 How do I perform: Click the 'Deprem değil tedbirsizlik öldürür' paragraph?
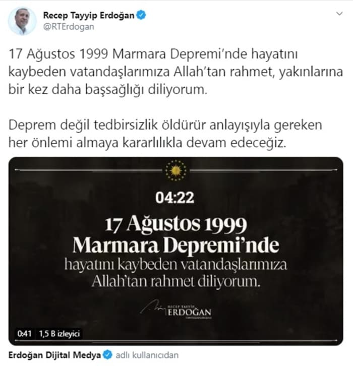pos(165,134)
